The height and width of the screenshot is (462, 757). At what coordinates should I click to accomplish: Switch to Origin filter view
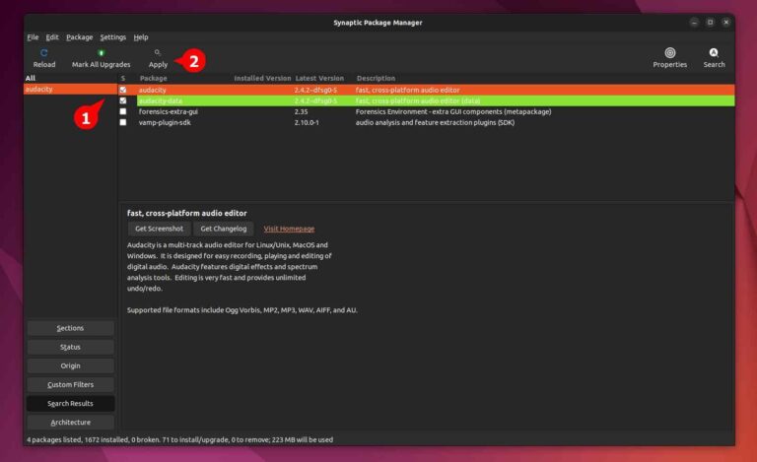coord(71,365)
